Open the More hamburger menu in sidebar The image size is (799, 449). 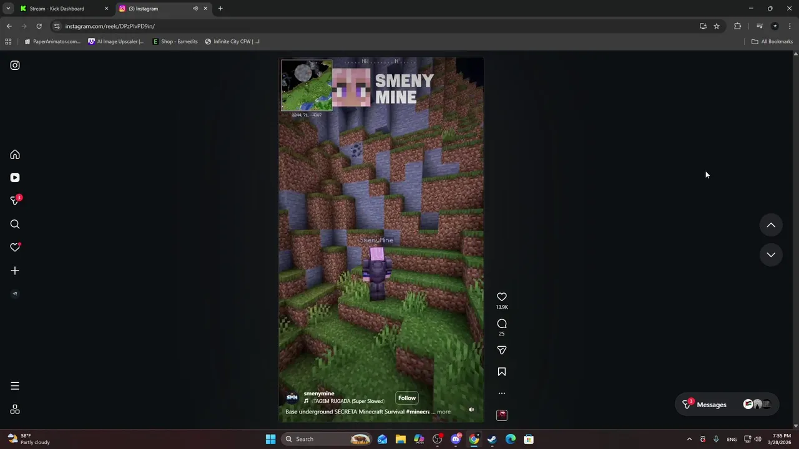(15, 386)
